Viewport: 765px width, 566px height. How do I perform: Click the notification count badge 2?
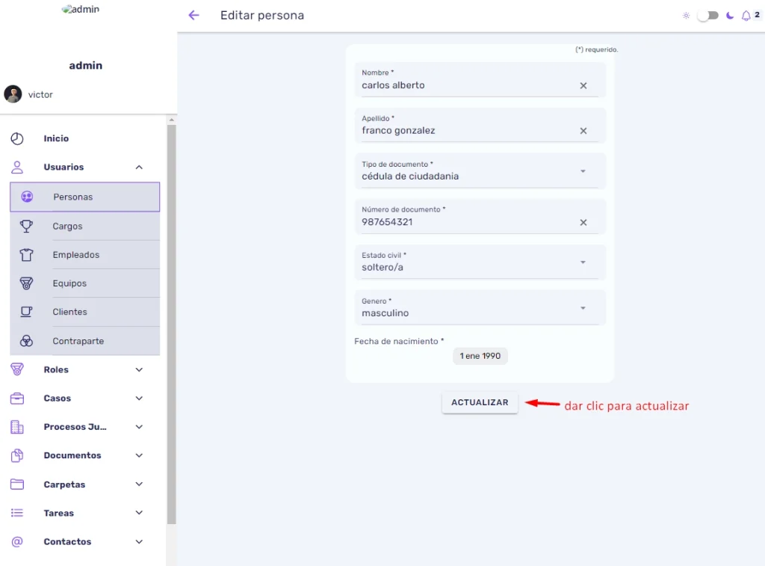pos(757,15)
